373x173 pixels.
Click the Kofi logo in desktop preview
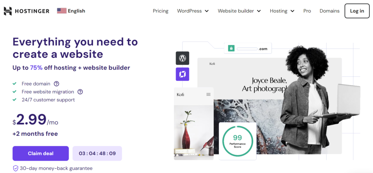pos(212,64)
